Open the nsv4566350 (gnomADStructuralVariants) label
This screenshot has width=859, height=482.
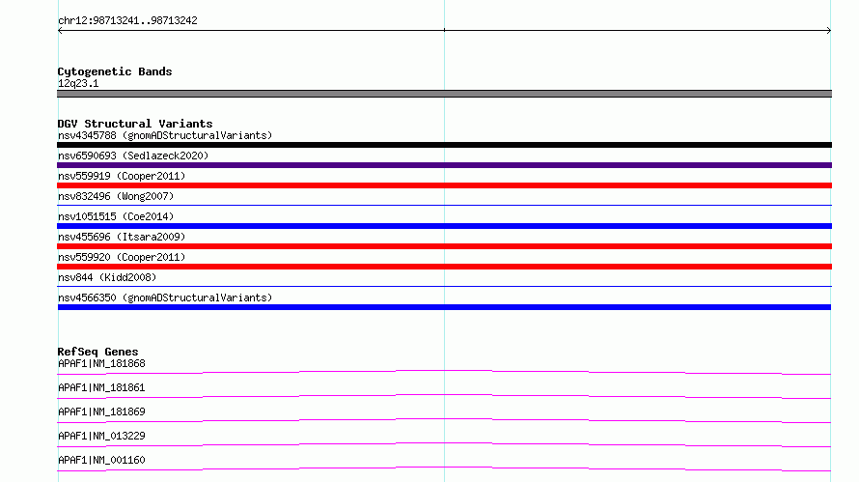[165, 298]
